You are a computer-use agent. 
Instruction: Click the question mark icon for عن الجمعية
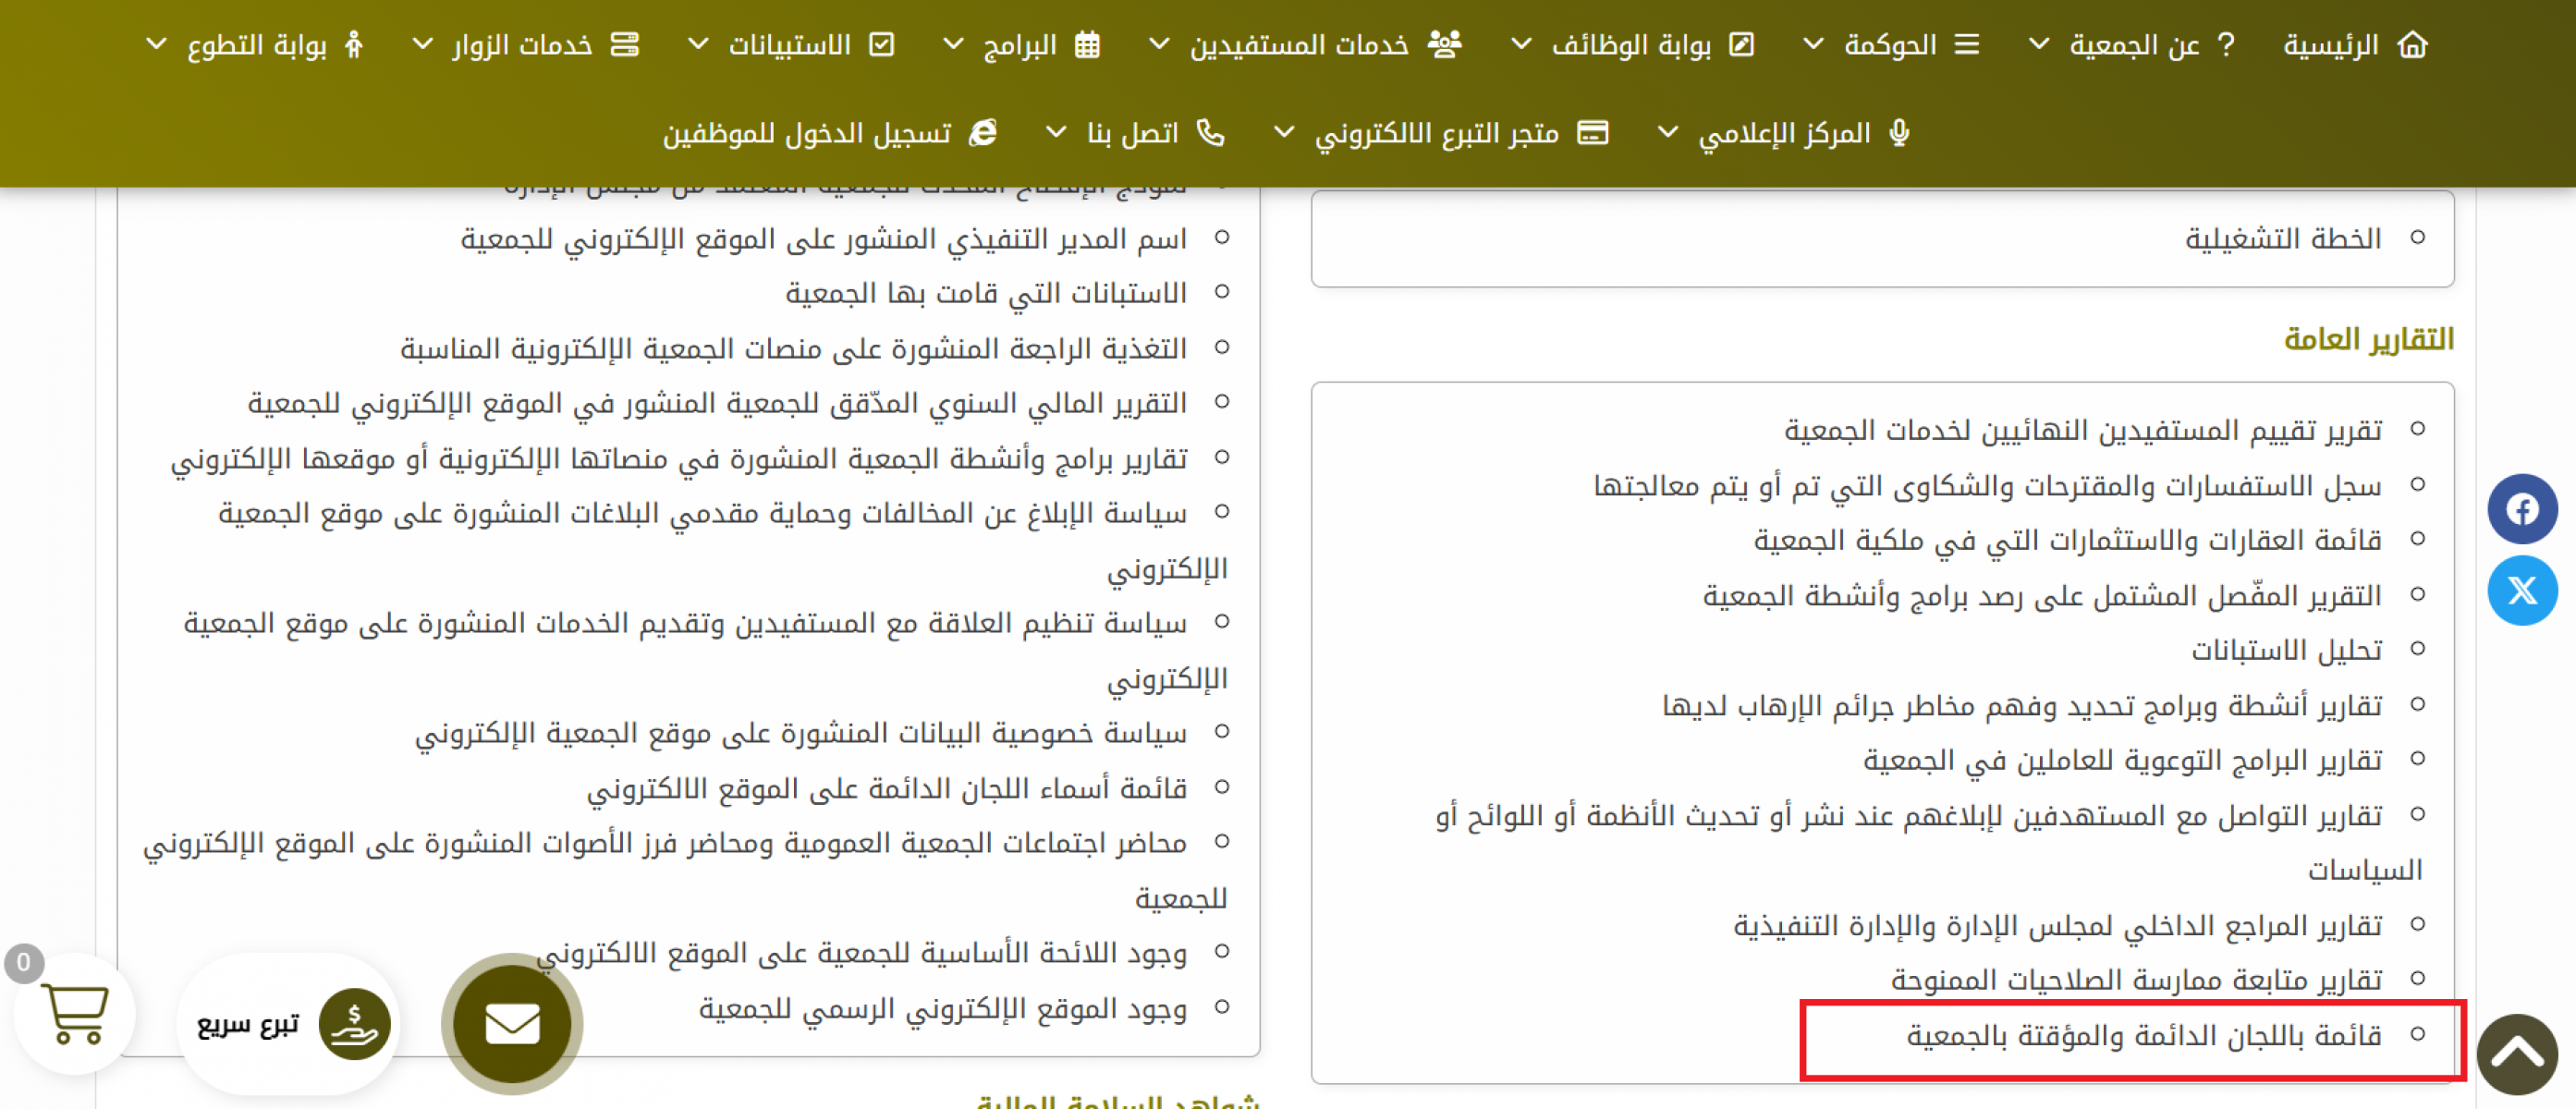pos(2226,45)
